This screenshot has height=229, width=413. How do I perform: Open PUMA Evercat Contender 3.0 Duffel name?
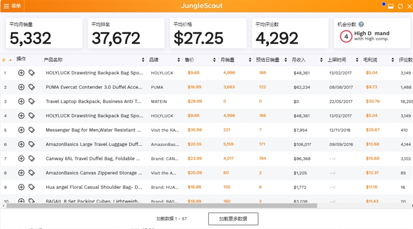coord(94,87)
